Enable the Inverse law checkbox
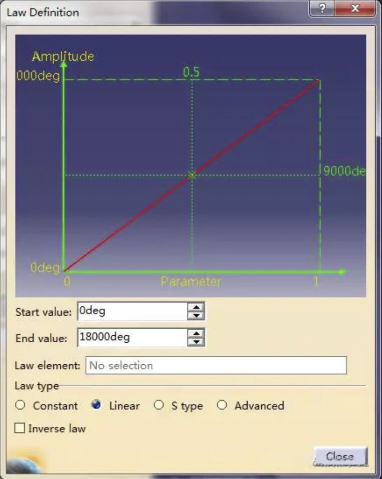The width and height of the screenshot is (382, 479). tap(20, 428)
